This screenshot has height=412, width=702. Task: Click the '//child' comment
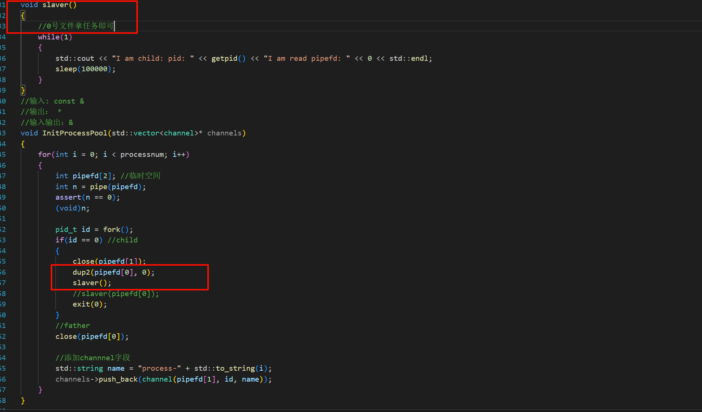[x=122, y=240]
